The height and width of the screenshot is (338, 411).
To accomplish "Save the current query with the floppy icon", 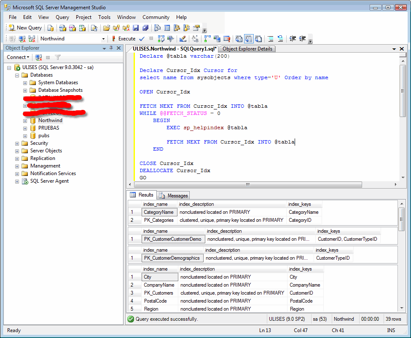I will point(136,28).
